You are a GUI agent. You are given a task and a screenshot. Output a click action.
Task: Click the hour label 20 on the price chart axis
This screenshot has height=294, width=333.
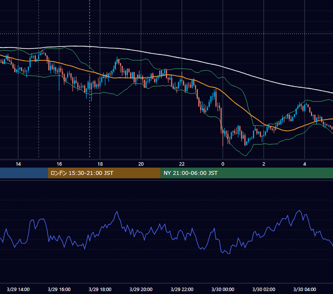click(x=141, y=164)
